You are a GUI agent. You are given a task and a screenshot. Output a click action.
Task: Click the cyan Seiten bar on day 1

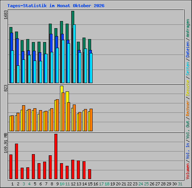12,67
